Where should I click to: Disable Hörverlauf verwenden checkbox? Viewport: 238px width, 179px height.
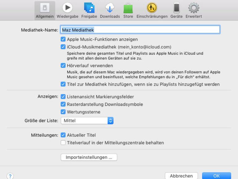pyautogui.click(x=63, y=66)
